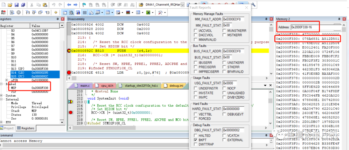This screenshot has height=150, width=349.
Task: Run to the cursor line
Action: 47,12
